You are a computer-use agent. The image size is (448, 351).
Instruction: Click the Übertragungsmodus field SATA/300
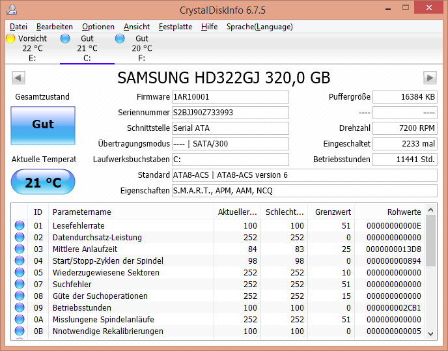pos(231,144)
